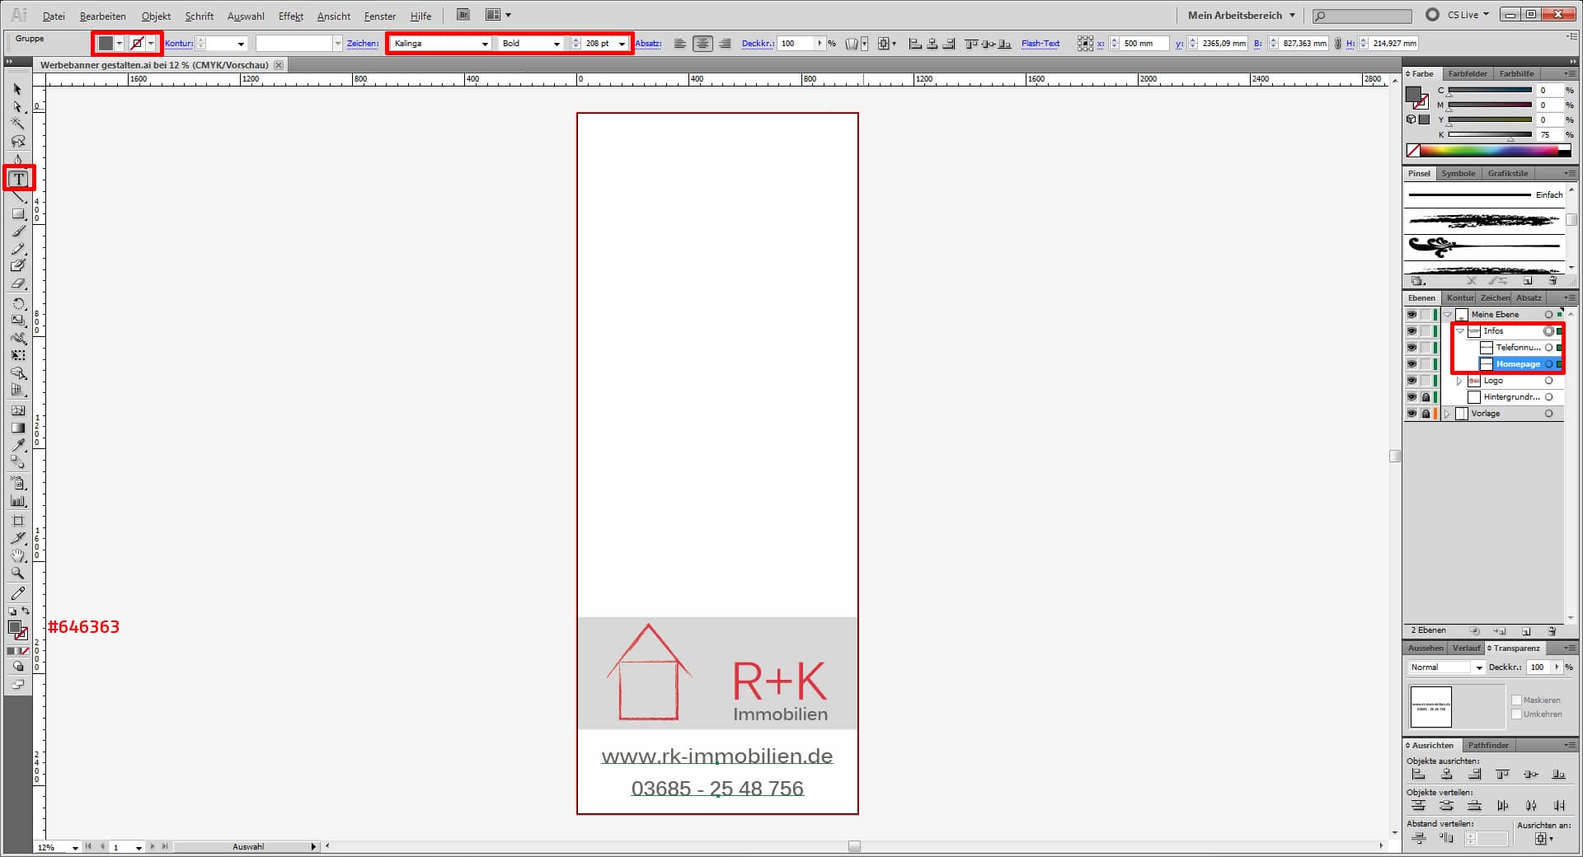Delete layer using trash icon in Ebenen panel
This screenshot has width=1583, height=857.
(x=1552, y=631)
